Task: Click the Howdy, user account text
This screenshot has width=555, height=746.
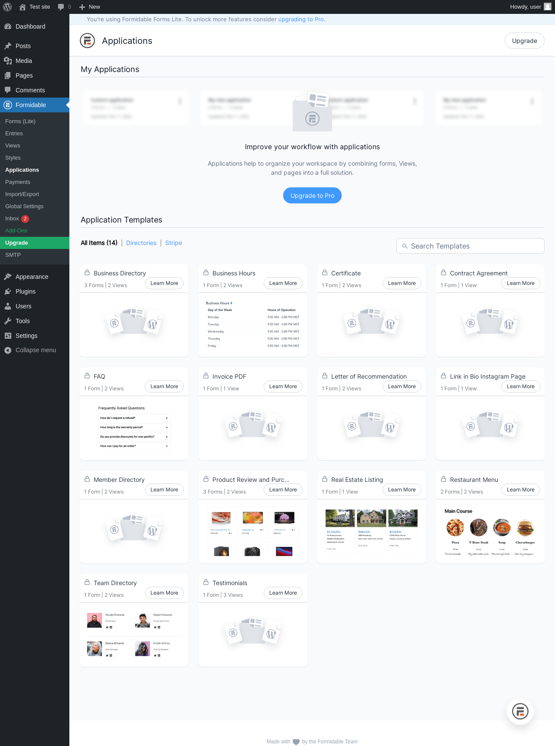Action: click(x=526, y=7)
